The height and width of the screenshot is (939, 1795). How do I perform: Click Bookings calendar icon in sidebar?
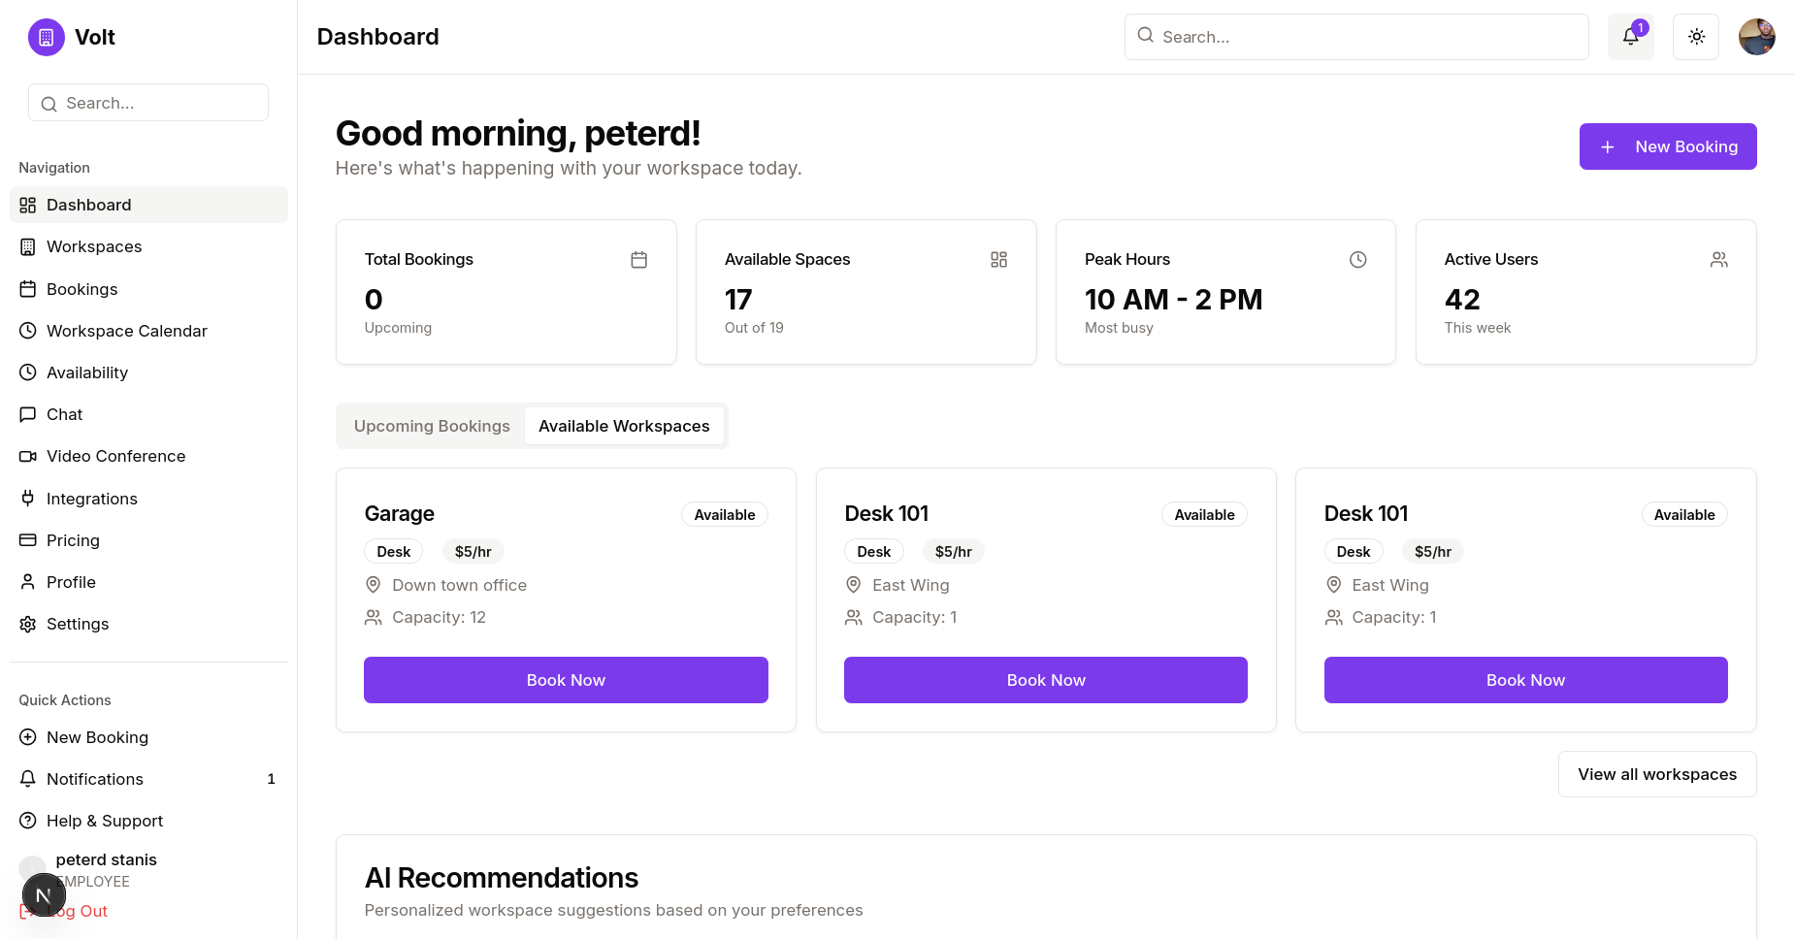(28, 289)
